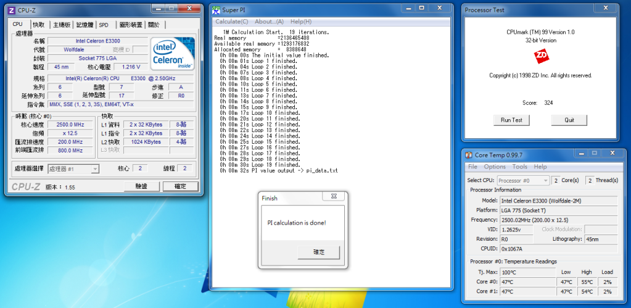Click the 指令集 field in CPU-Z

pos(120,104)
